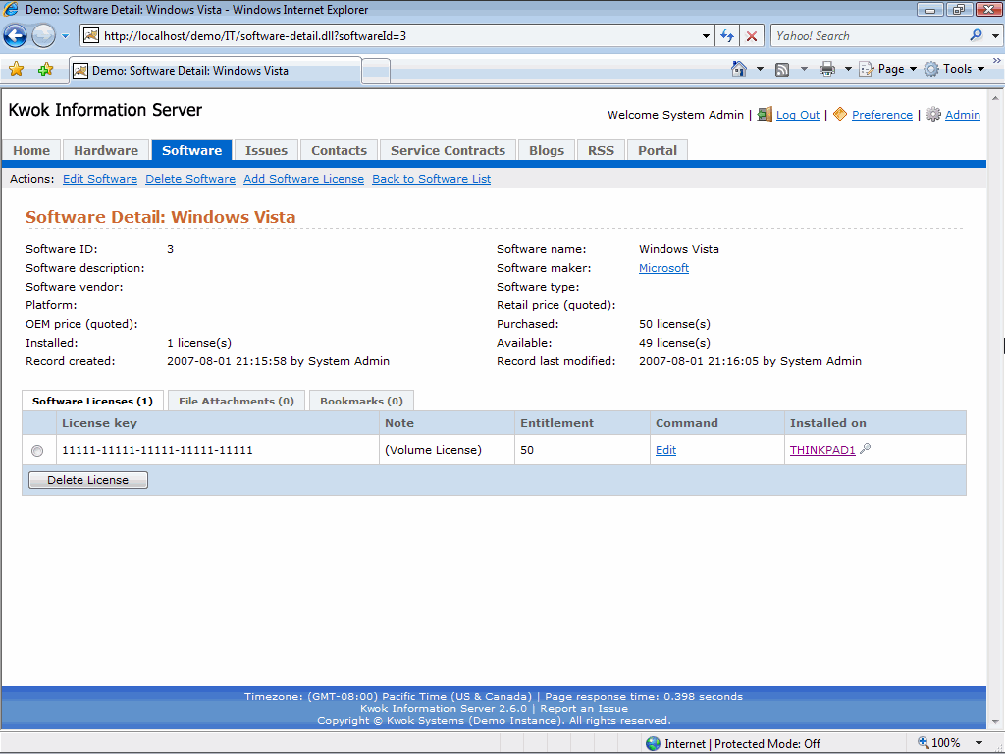1005x754 pixels.
Task: Open the Hardware tab
Action: point(106,150)
